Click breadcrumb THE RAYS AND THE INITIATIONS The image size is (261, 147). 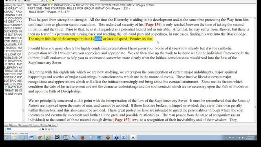[x=91, y=5]
